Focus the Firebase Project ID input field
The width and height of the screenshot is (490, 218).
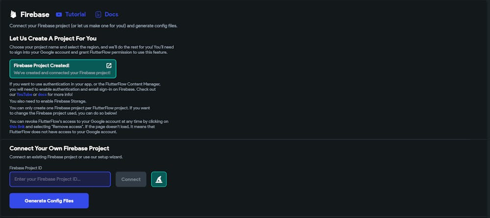click(60, 179)
